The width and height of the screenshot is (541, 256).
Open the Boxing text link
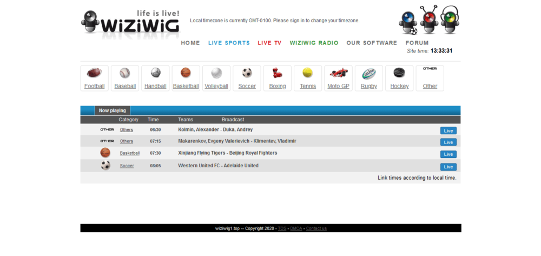[278, 86]
